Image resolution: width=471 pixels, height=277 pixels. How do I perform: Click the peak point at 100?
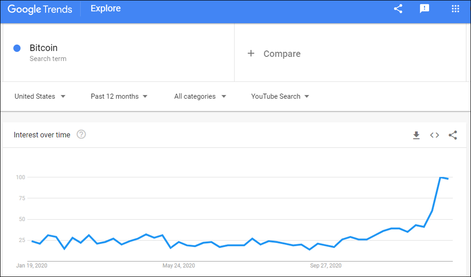click(440, 177)
